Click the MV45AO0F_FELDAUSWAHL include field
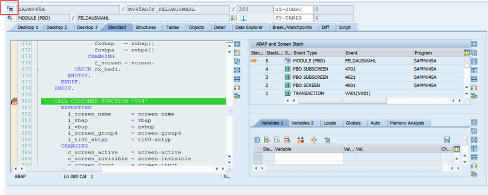This screenshot has width=488, height=195. 178,9
